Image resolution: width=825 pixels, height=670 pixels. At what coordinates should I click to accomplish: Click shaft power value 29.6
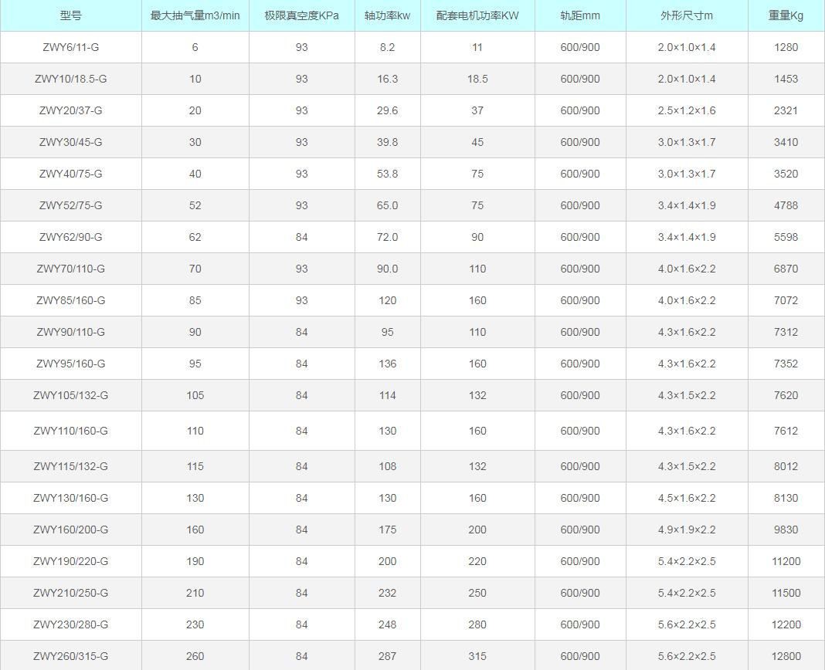point(387,110)
